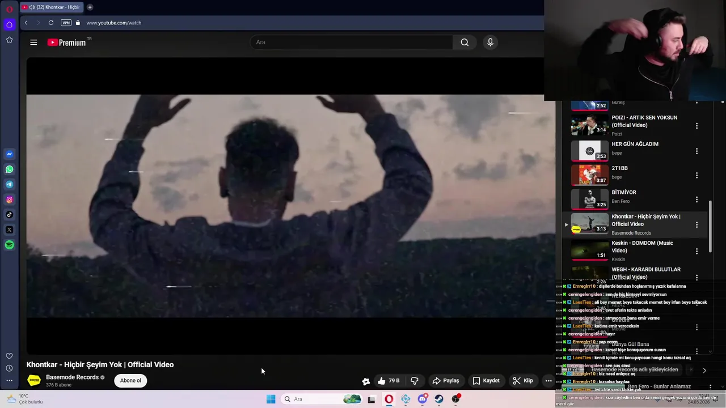Dislike the video

point(415,381)
